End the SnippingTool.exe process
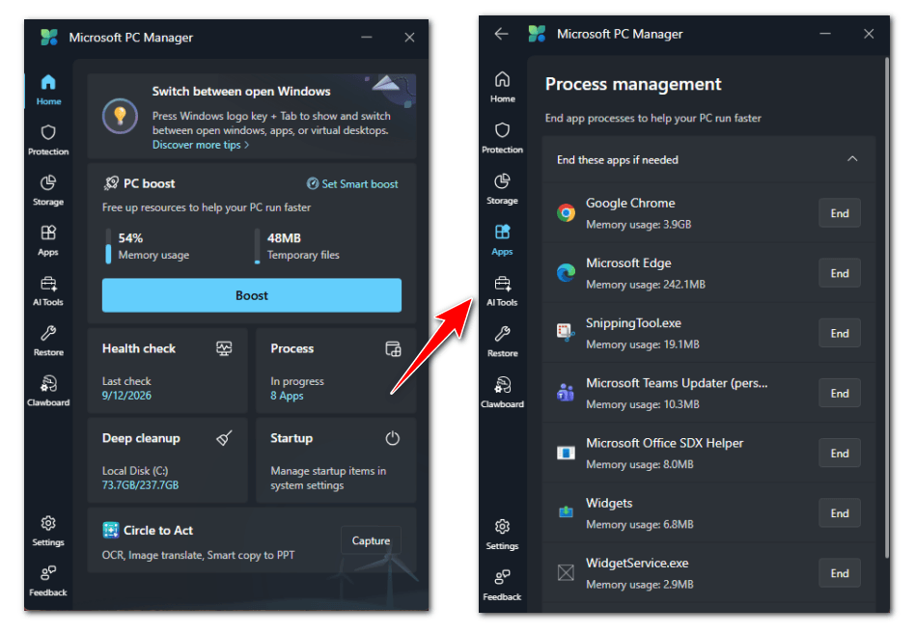Viewport: 915px width, 634px height. tap(839, 333)
